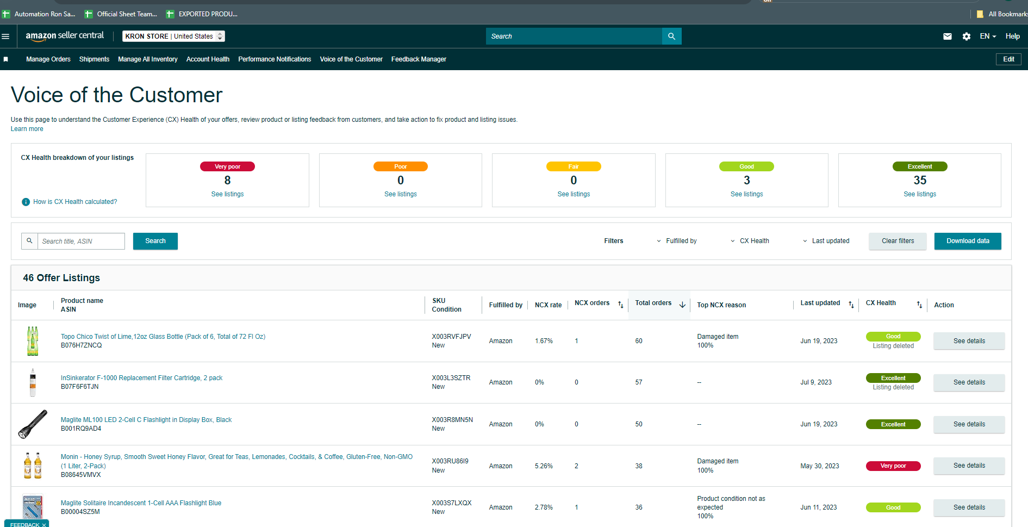Expand the EN language dropdown
Screen dimensions: 1028x527
(x=988, y=36)
